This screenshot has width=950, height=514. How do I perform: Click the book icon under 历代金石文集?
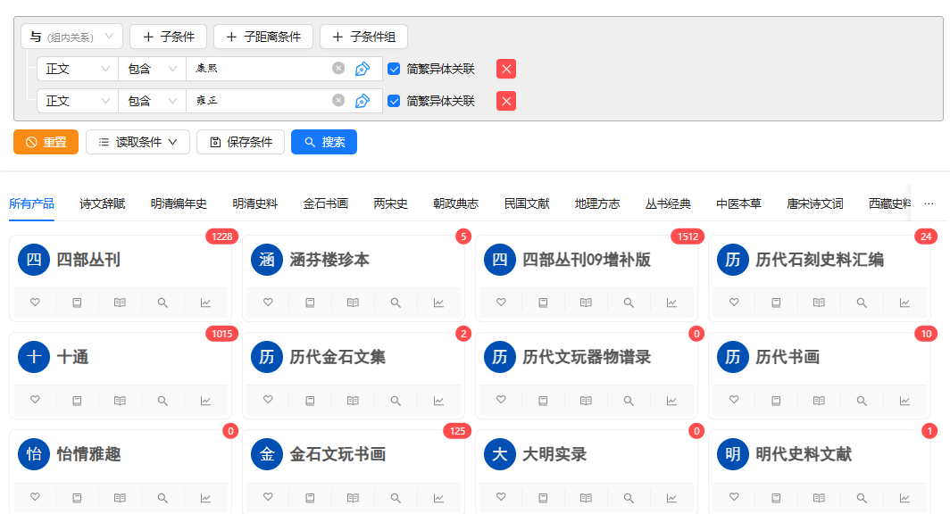(x=310, y=401)
